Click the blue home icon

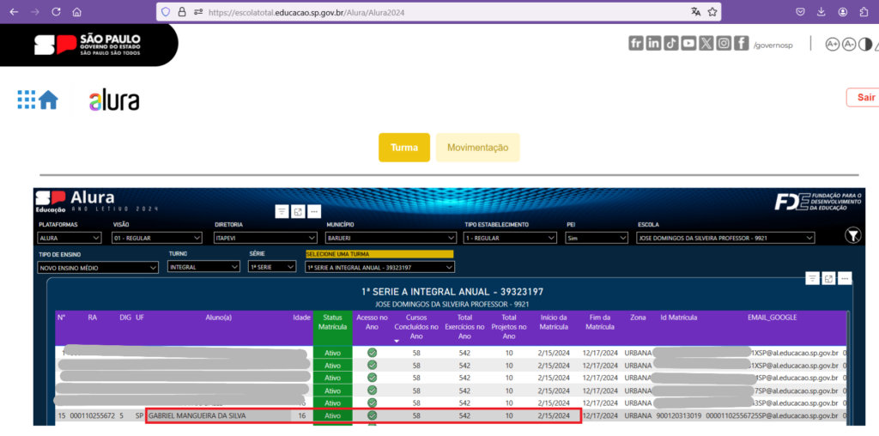point(48,100)
